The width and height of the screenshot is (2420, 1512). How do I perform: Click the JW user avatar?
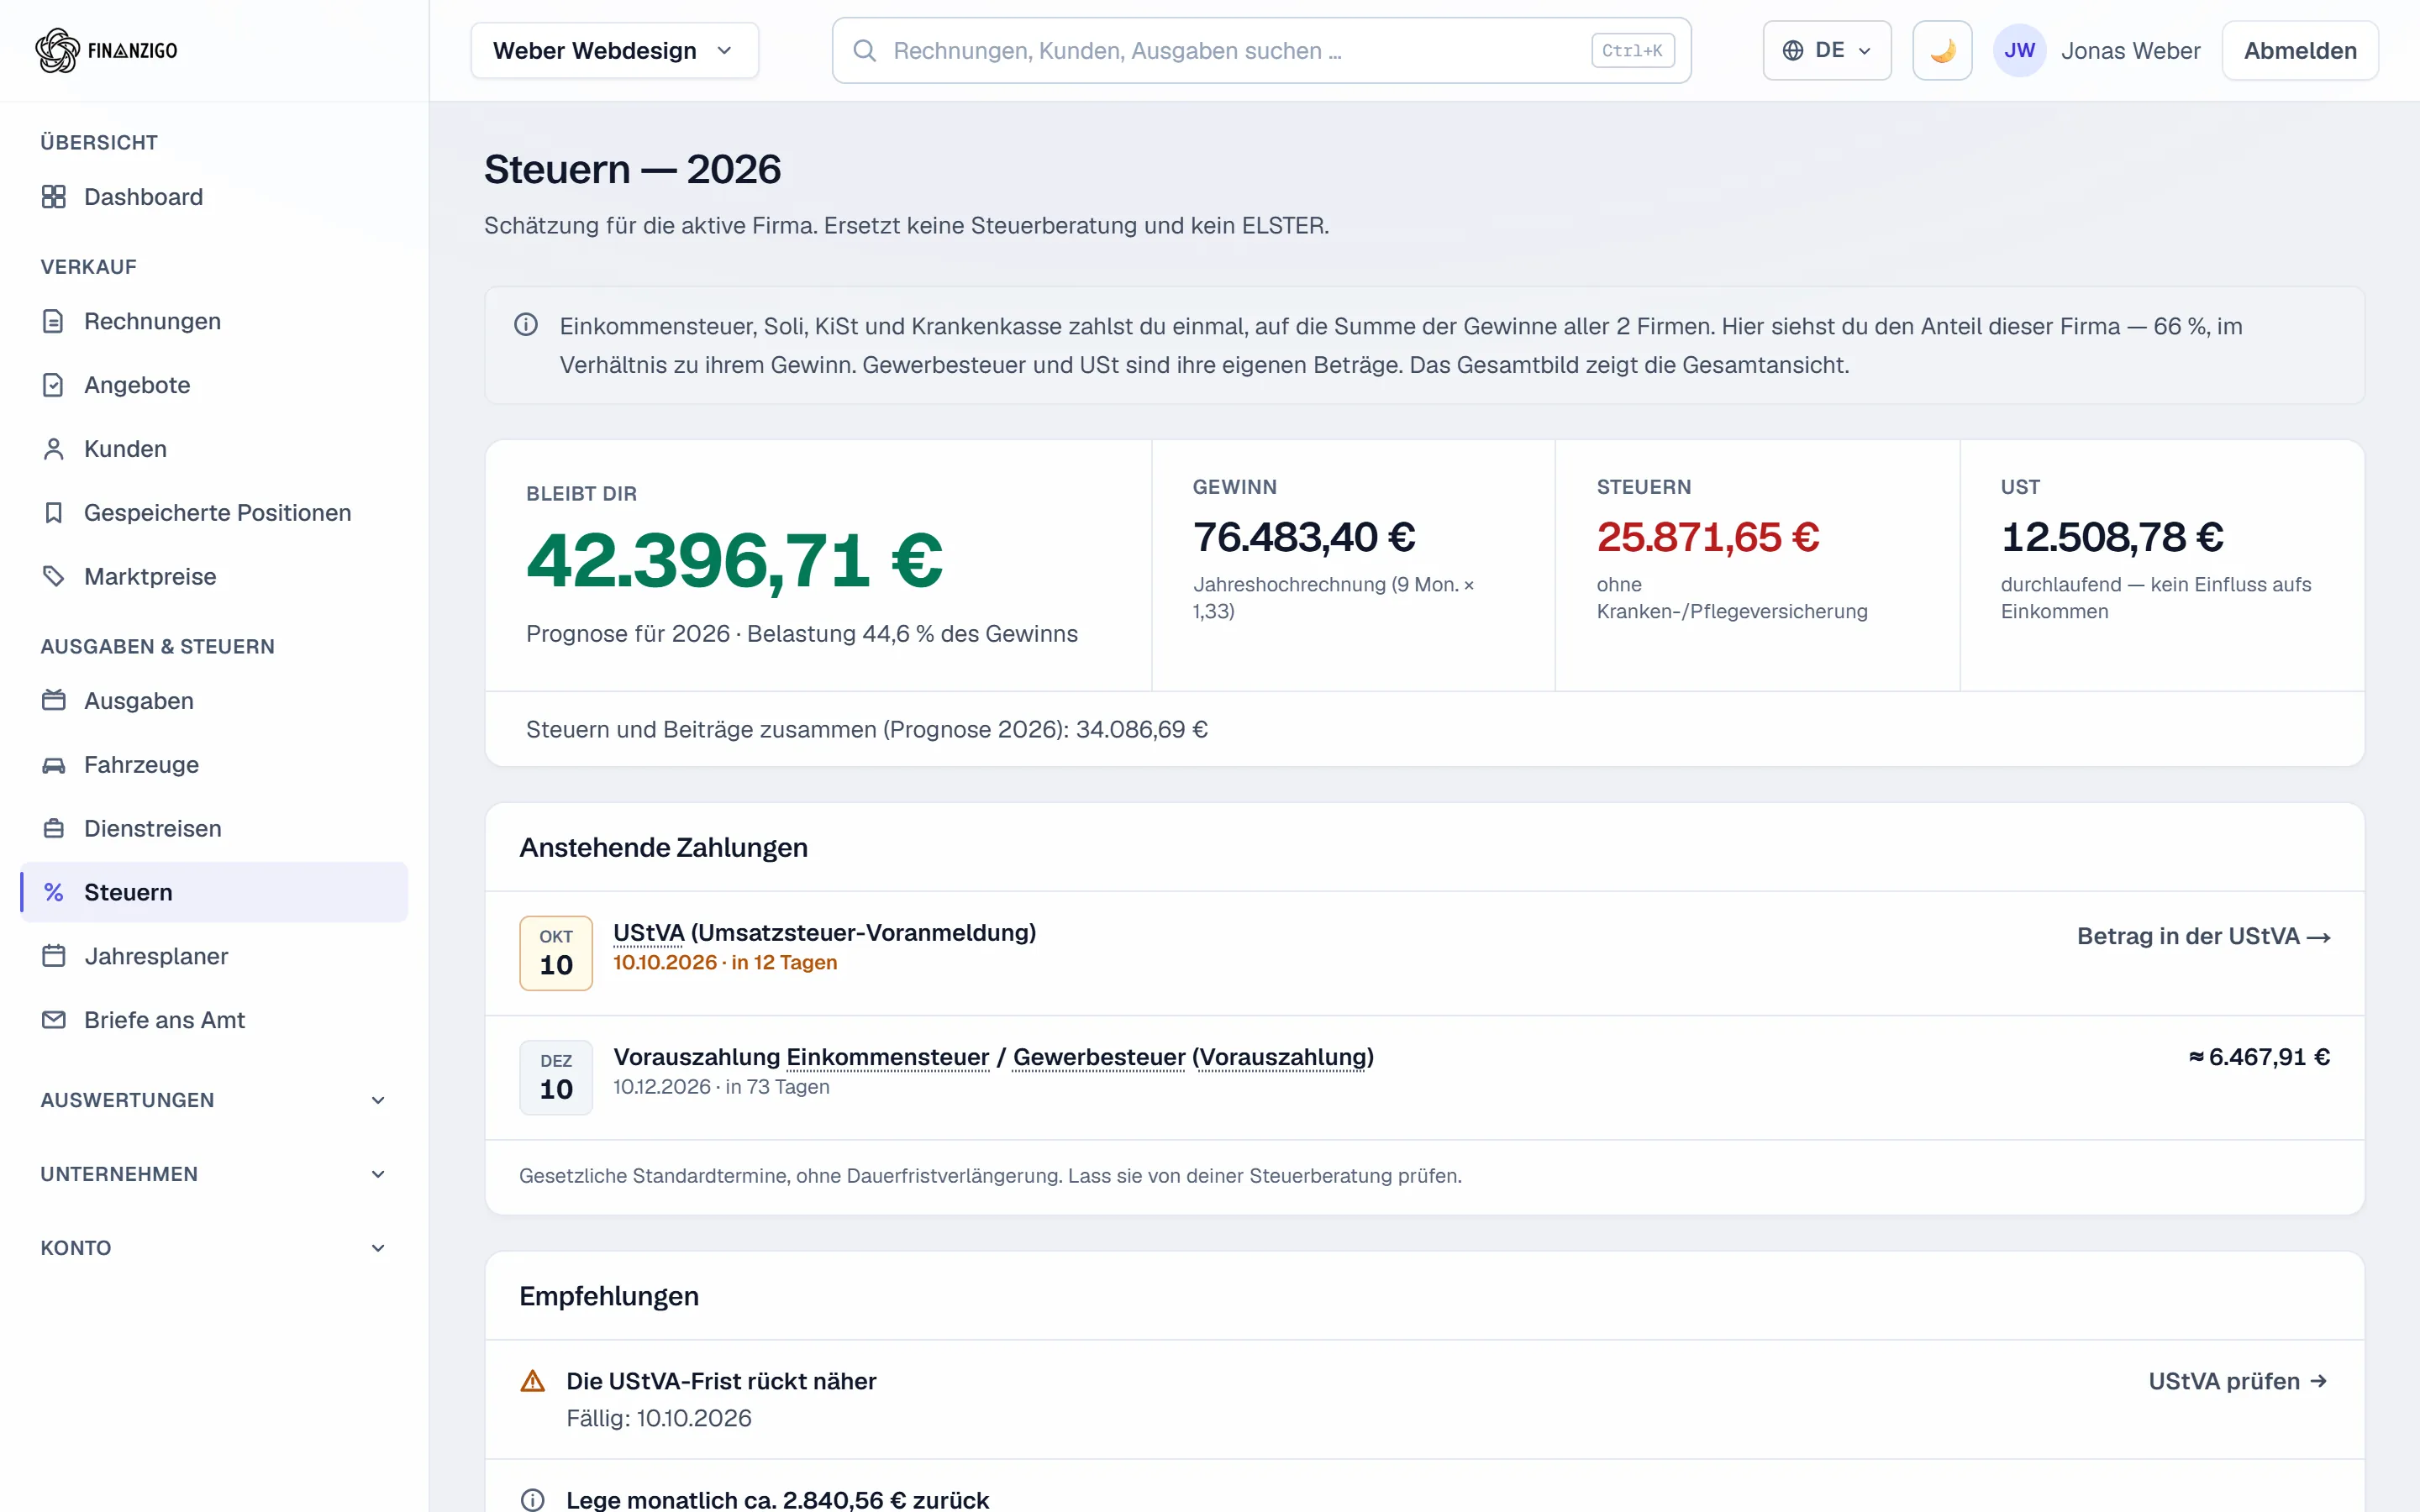(x=2019, y=51)
